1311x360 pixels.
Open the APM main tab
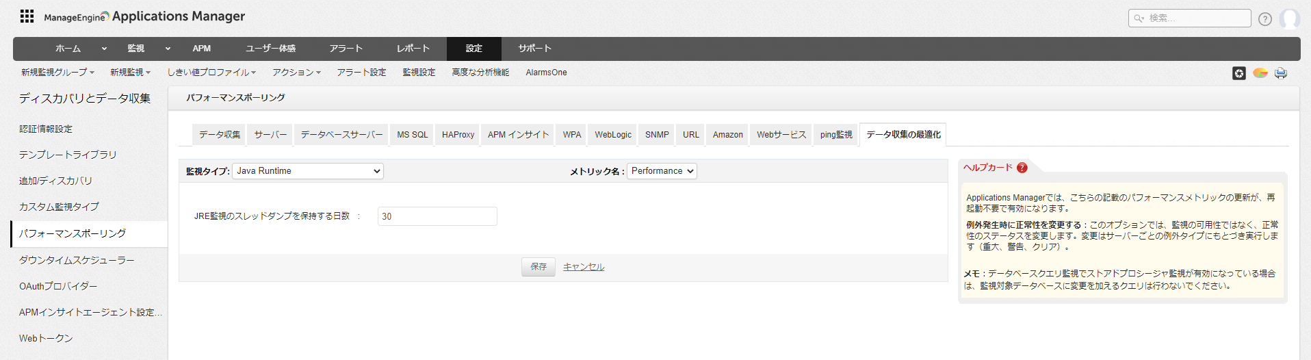201,49
